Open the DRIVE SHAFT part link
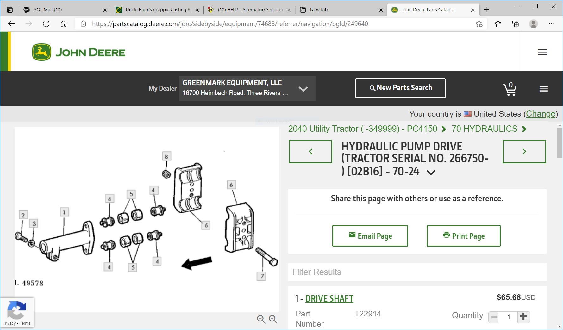 click(329, 299)
